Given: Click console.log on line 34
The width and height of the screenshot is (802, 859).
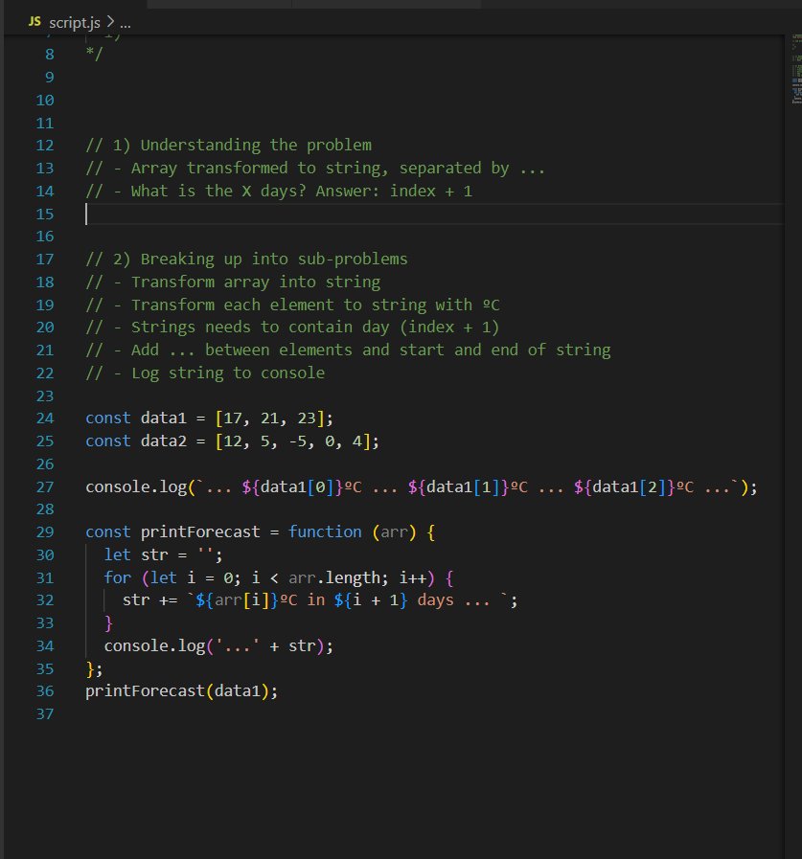Looking at the screenshot, I should [x=154, y=646].
